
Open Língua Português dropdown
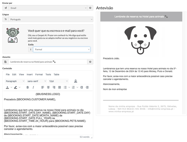tap(51, 19)
